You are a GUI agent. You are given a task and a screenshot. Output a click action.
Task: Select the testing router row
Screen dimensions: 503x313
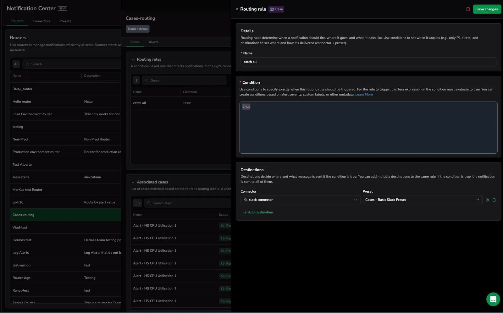pos(65,127)
